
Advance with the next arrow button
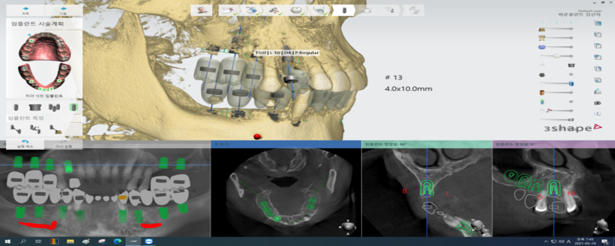coord(63,10)
